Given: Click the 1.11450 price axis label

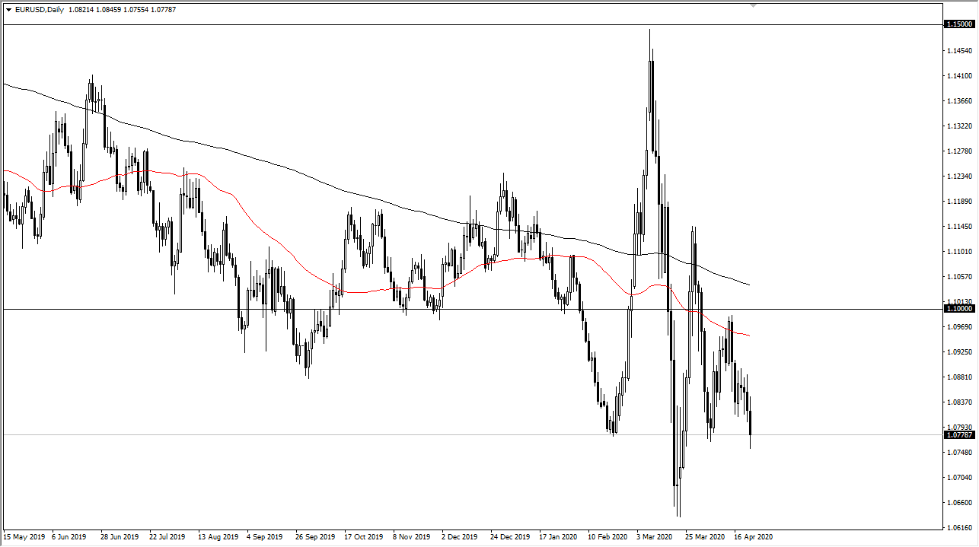Looking at the screenshot, I should (959, 227).
